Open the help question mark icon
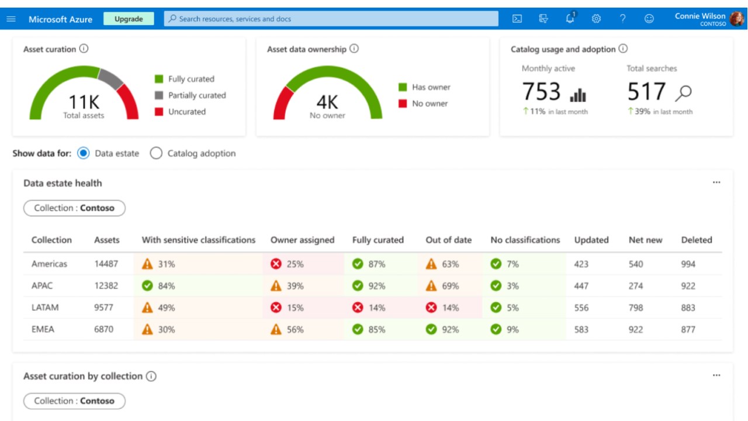The height and width of the screenshot is (421, 748). coord(622,19)
